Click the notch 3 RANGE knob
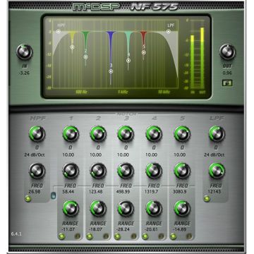The image size is (254, 254). [x=126, y=208]
